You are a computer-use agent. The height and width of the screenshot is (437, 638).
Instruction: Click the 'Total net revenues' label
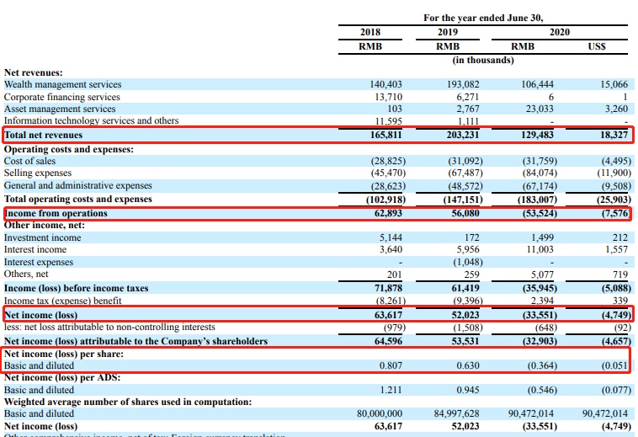pos(43,135)
